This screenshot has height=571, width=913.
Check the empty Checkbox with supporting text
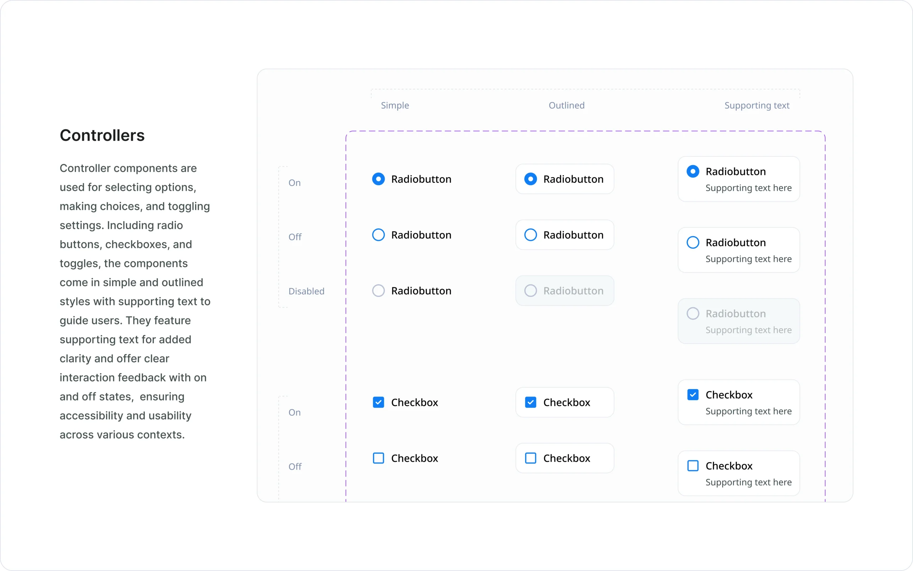click(x=692, y=465)
